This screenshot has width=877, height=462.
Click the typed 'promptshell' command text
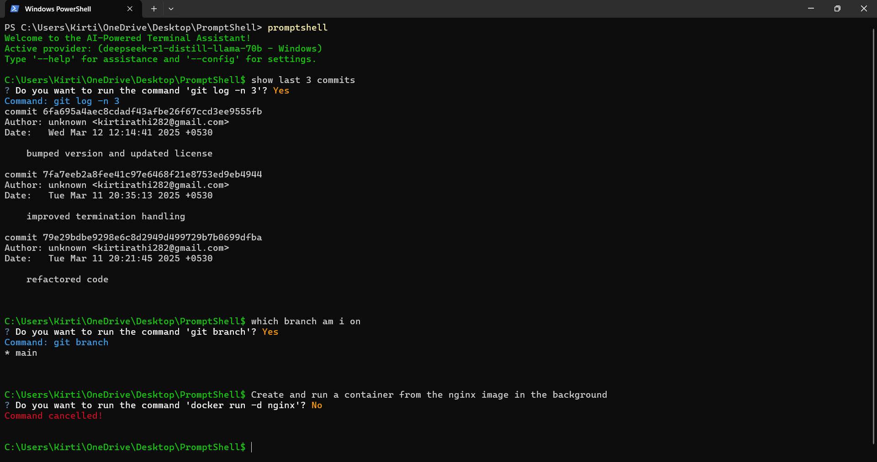[x=297, y=28]
